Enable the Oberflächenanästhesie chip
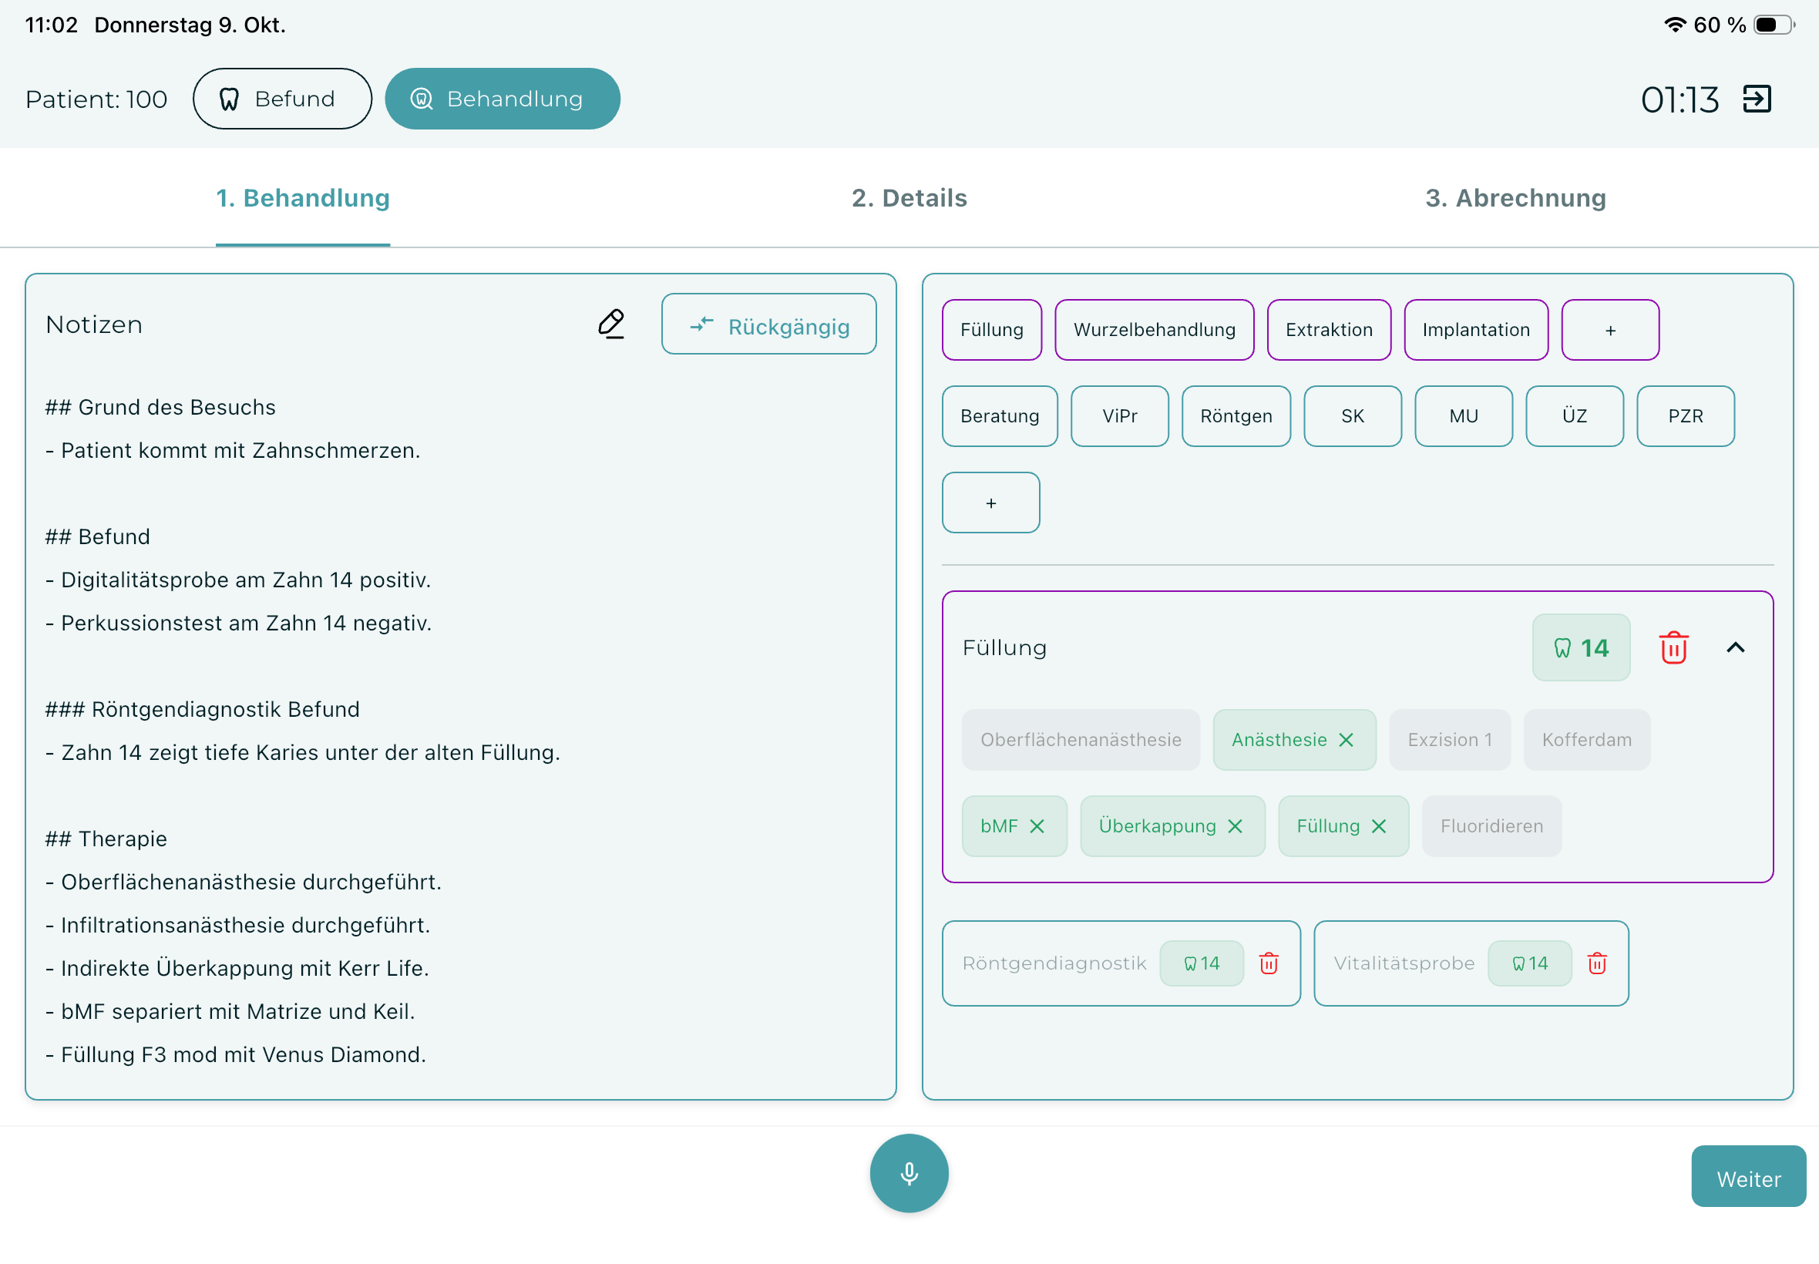Screen dimensions: 1819x1264 click(x=1080, y=740)
